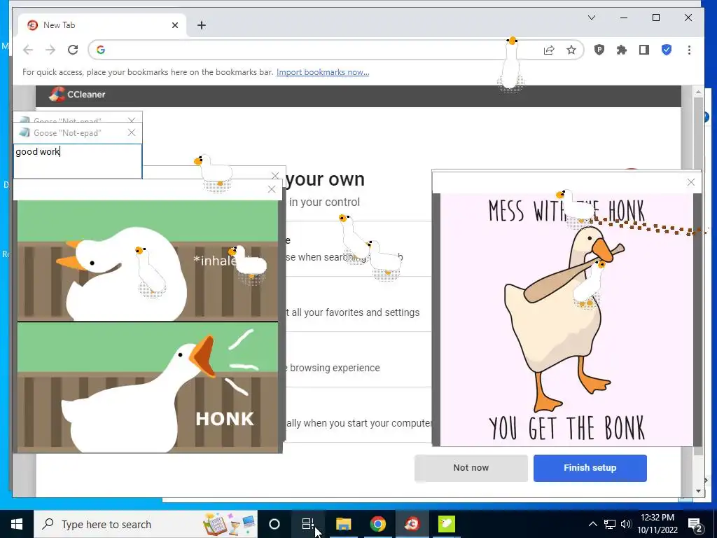Click the You Get the Bonk image
Viewport: 717px width, 538px height.
[x=566, y=319]
